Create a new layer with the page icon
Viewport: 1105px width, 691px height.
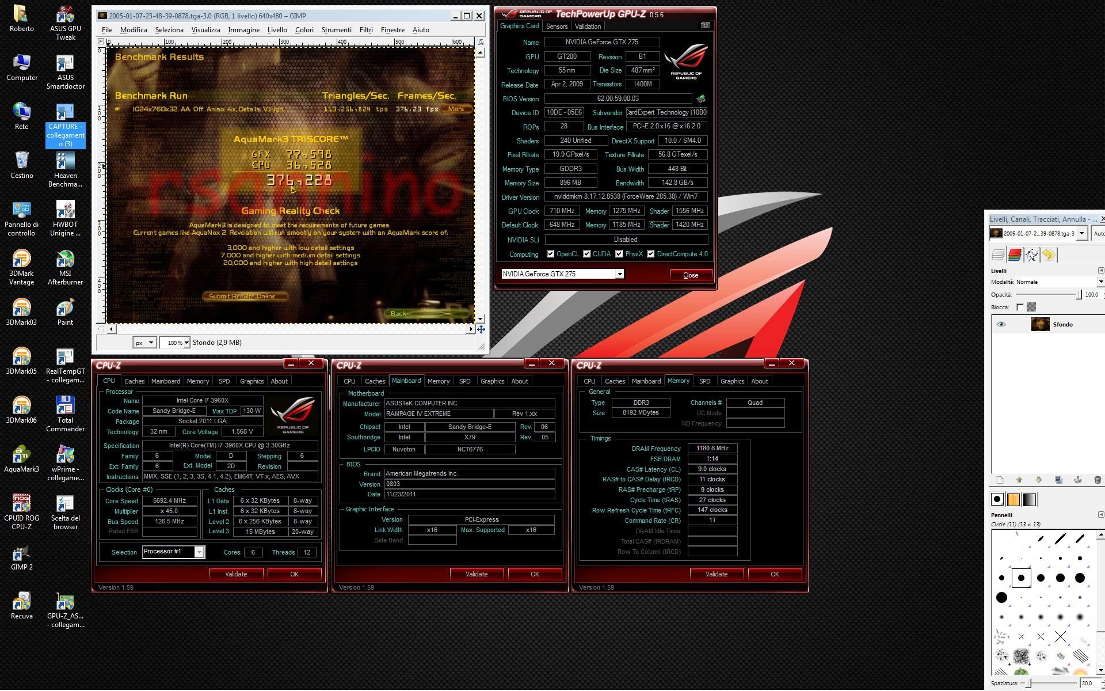tap(1000, 480)
